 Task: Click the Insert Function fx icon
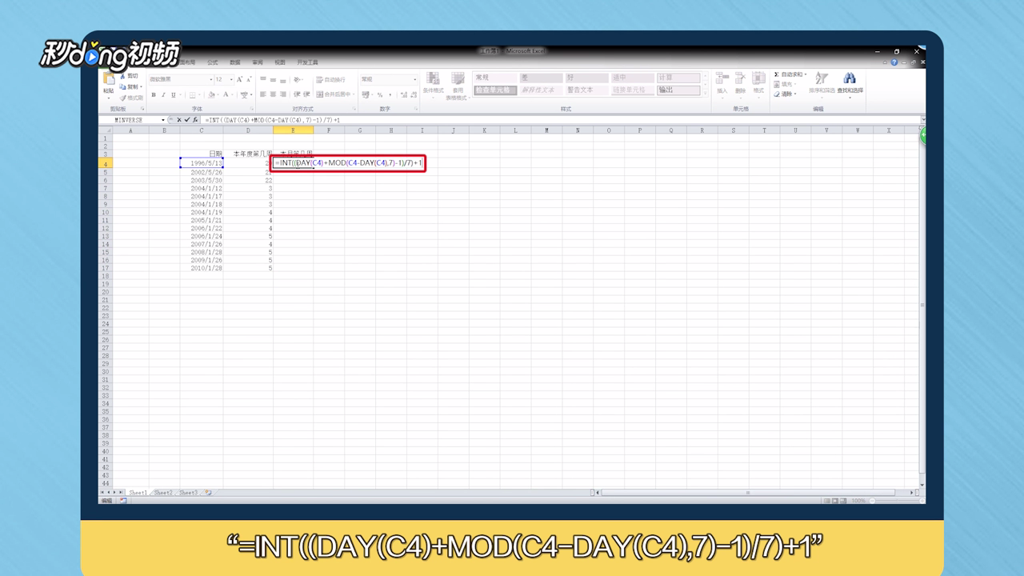(195, 120)
